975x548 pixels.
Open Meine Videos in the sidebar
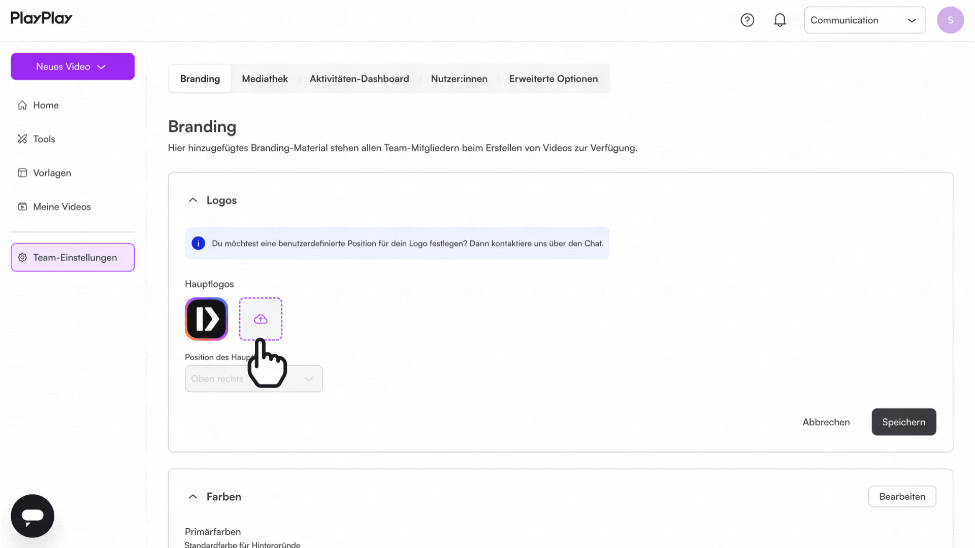coord(73,207)
